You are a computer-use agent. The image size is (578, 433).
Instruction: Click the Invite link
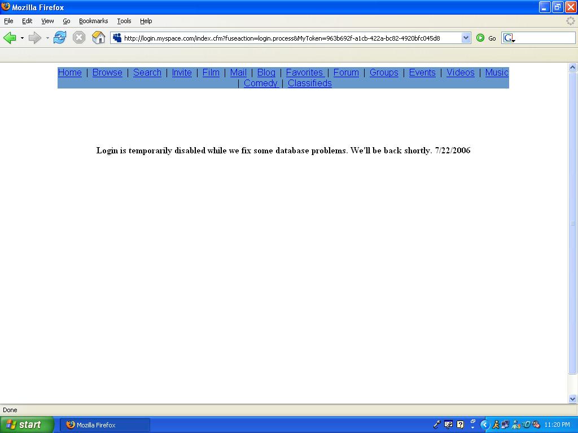[182, 73]
